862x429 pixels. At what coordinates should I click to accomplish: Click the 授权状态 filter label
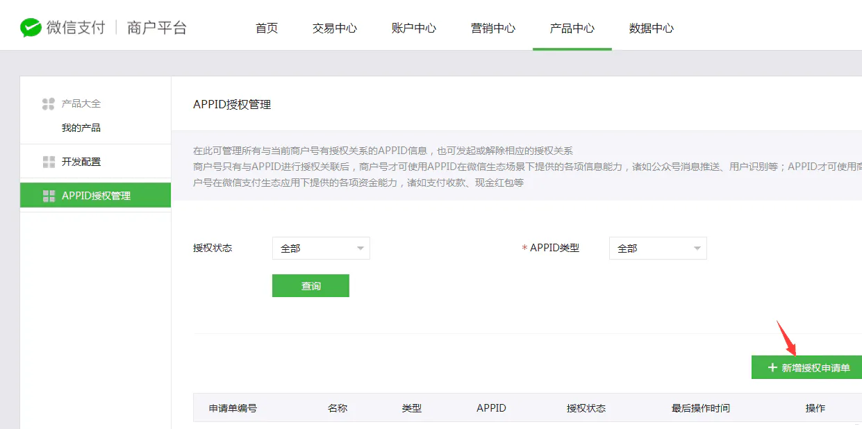click(x=213, y=248)
